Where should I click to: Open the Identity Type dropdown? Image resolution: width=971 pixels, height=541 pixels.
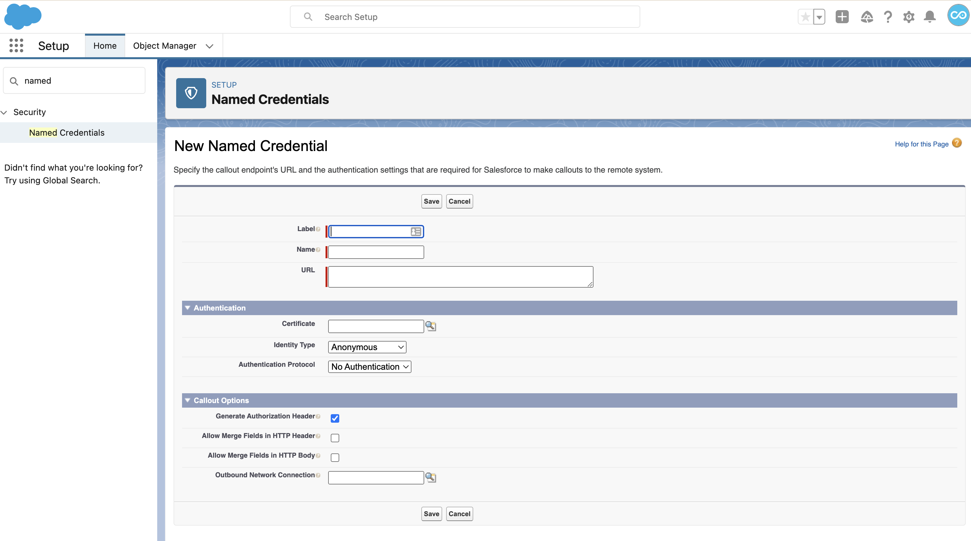pyautogui.click(x=367, y=347)
